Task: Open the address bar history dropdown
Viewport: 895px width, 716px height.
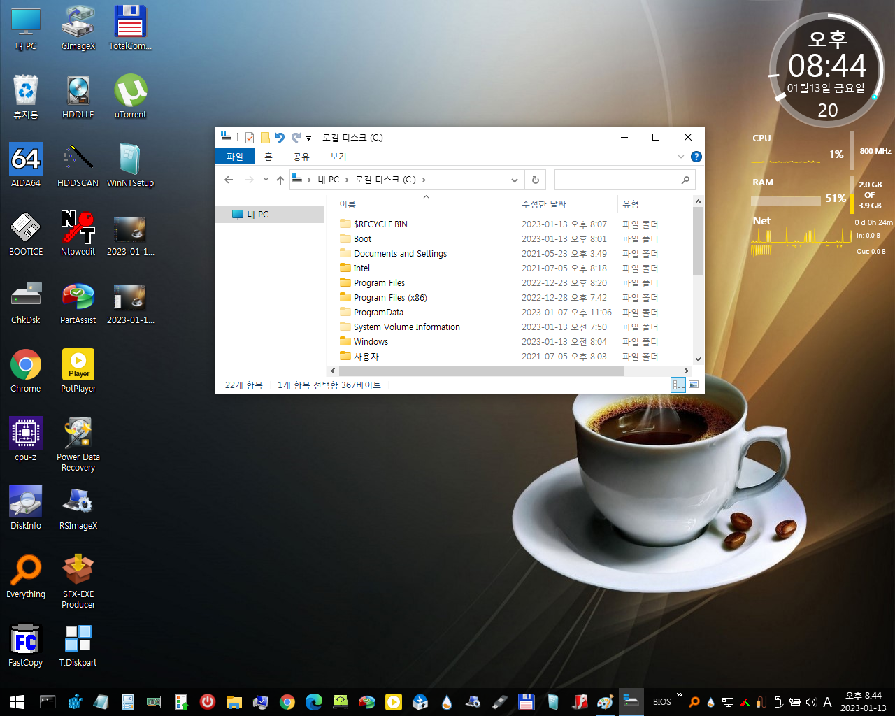Action: [x=515, y=180]
